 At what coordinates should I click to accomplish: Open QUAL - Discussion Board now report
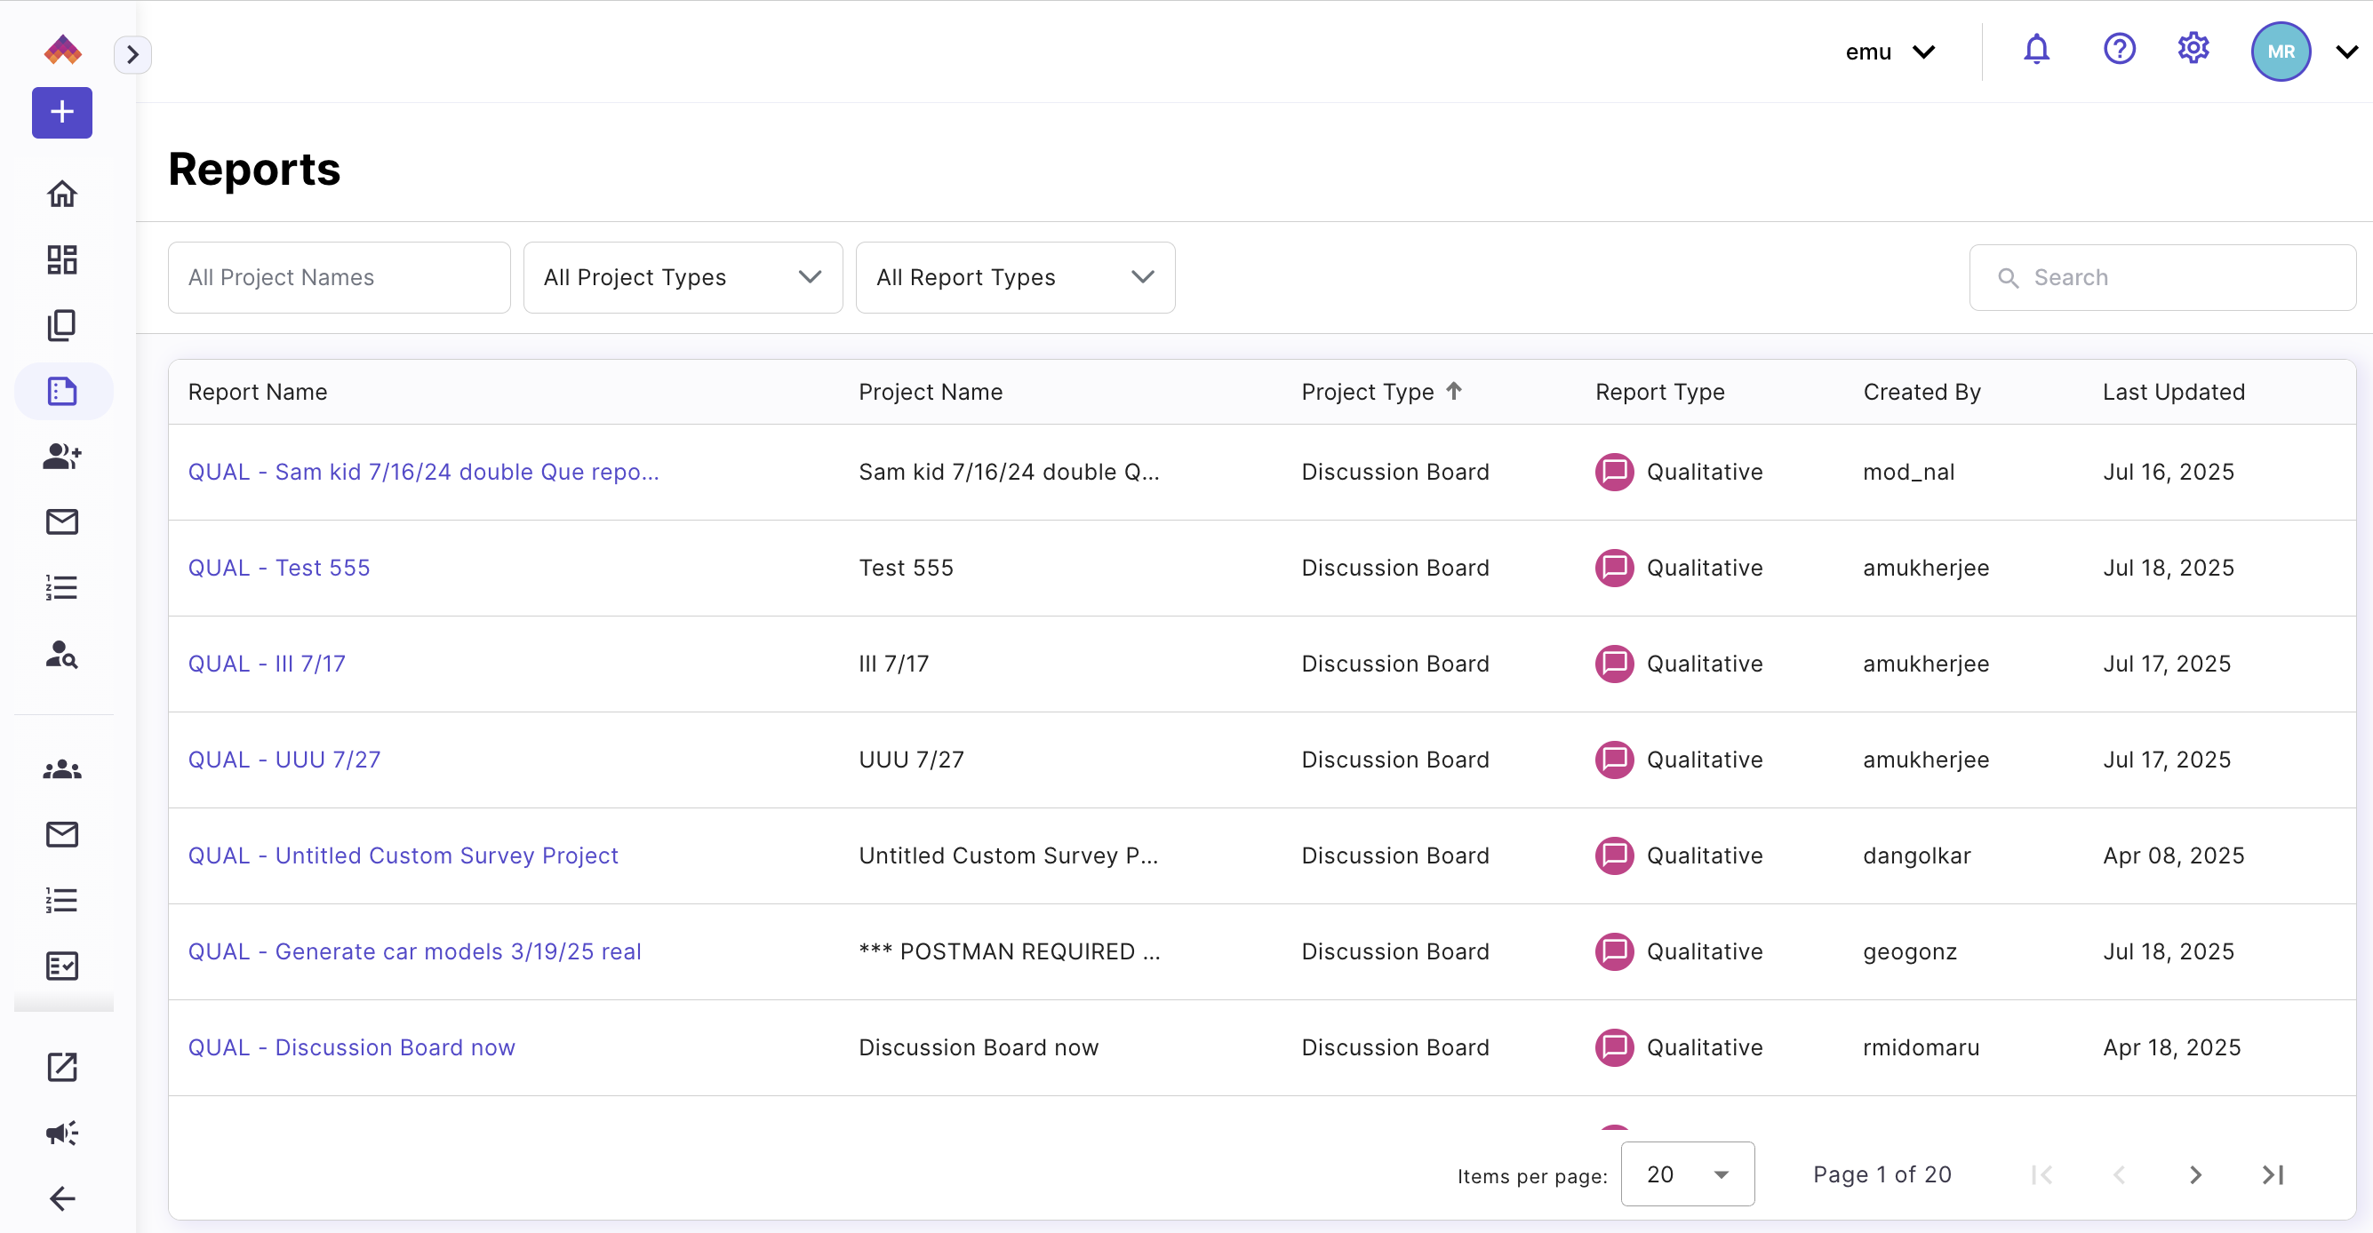tap(352, 1047)
